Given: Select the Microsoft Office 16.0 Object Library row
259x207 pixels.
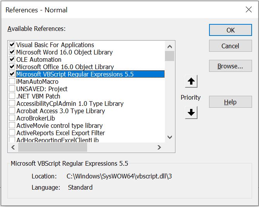Looking at the screenshot, I should point(65,67).
